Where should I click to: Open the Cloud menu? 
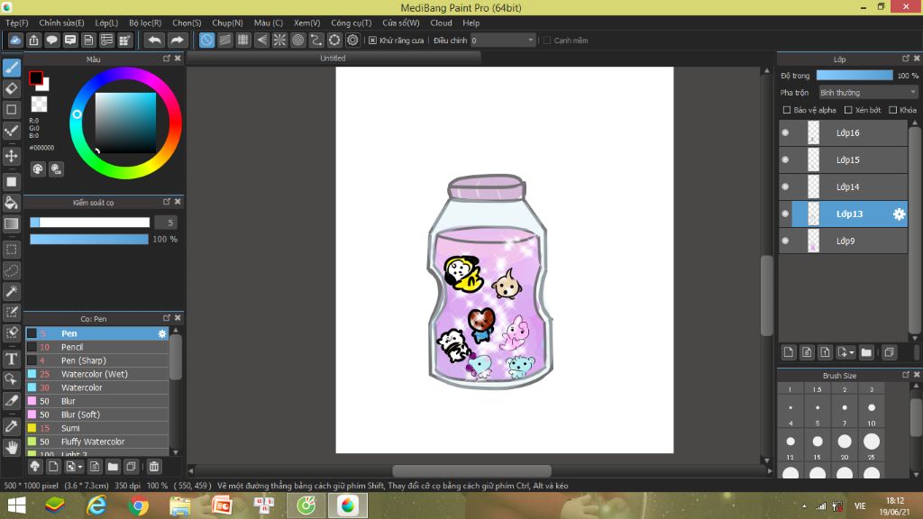[x=441, y=23]
